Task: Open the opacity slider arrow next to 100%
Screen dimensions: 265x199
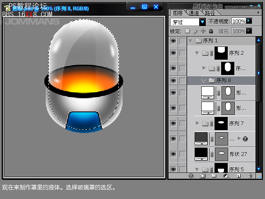Action: [249, 21]
